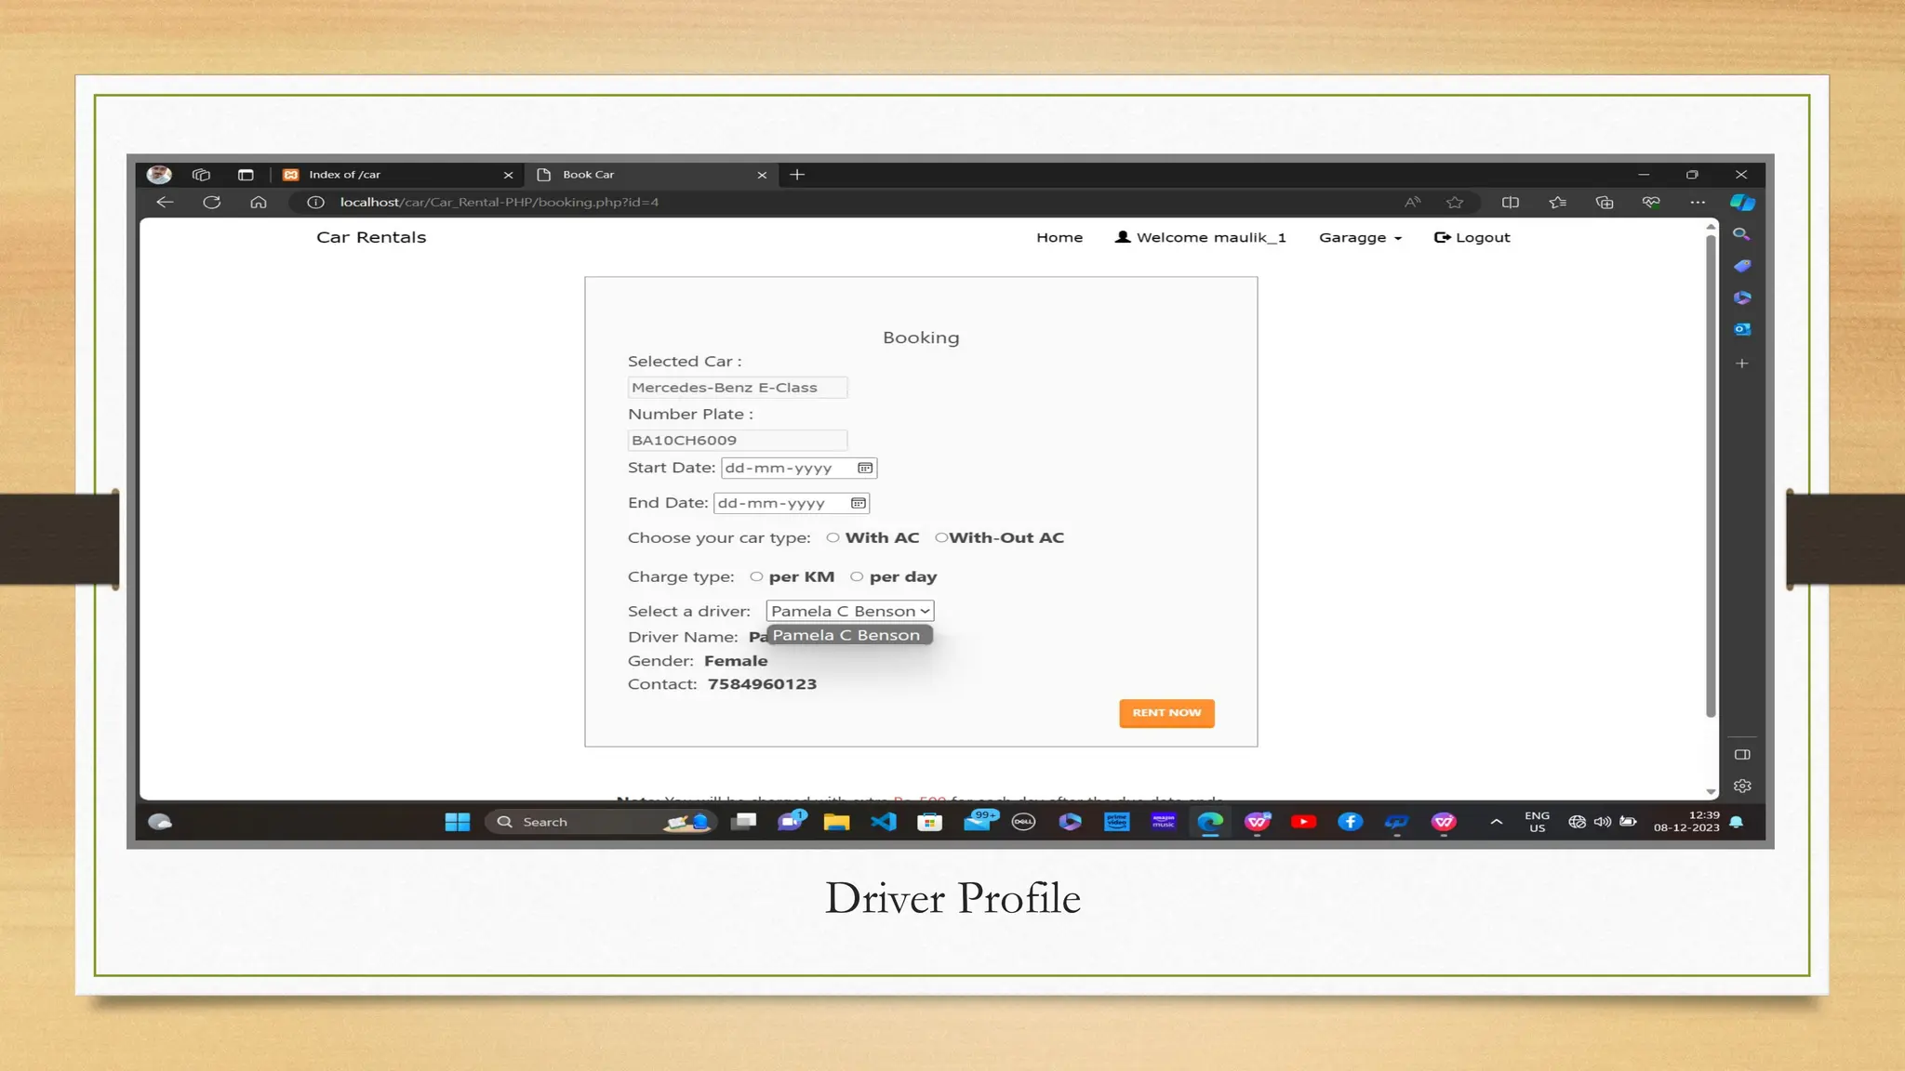The width and height of the screenshot is (1905, 1071).
Task: Click the Selected Car field
Action: point(738,388)
